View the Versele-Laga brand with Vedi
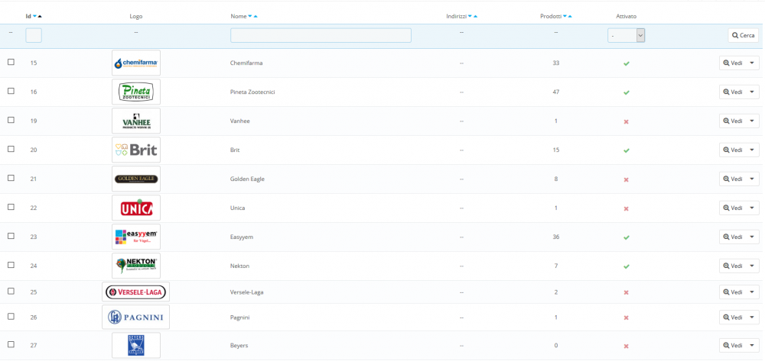This screenshot has width=765, height=361. coord(733,292)
